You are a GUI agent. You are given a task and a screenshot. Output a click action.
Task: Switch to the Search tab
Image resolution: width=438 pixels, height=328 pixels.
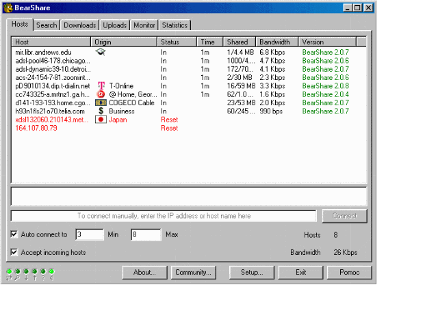[x=47, y=25]
